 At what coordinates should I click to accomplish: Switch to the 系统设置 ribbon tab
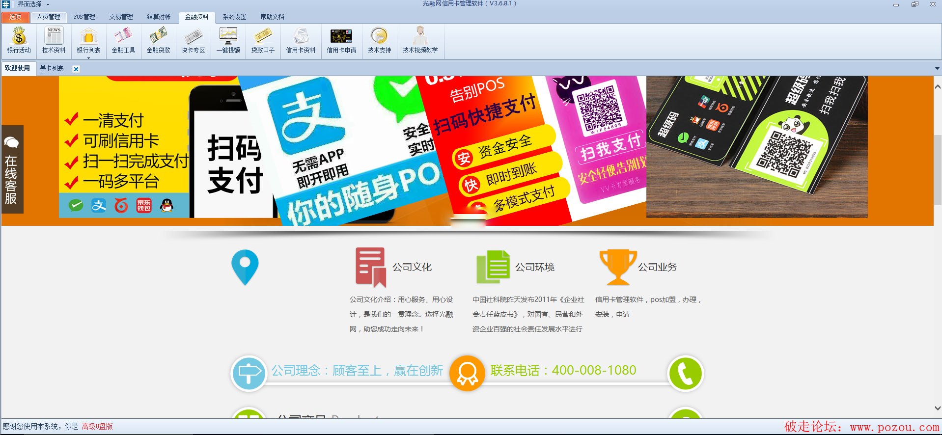click(x=234, y=17)
